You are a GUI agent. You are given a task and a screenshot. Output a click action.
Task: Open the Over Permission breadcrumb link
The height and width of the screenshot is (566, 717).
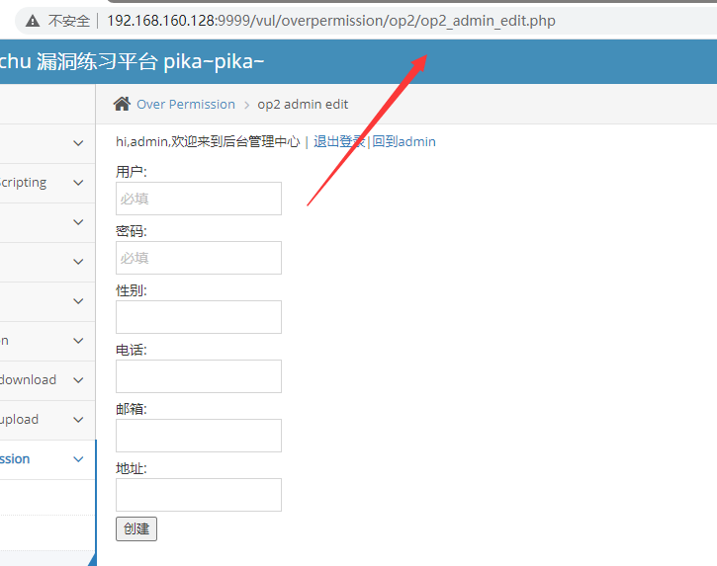click(186, 104)
